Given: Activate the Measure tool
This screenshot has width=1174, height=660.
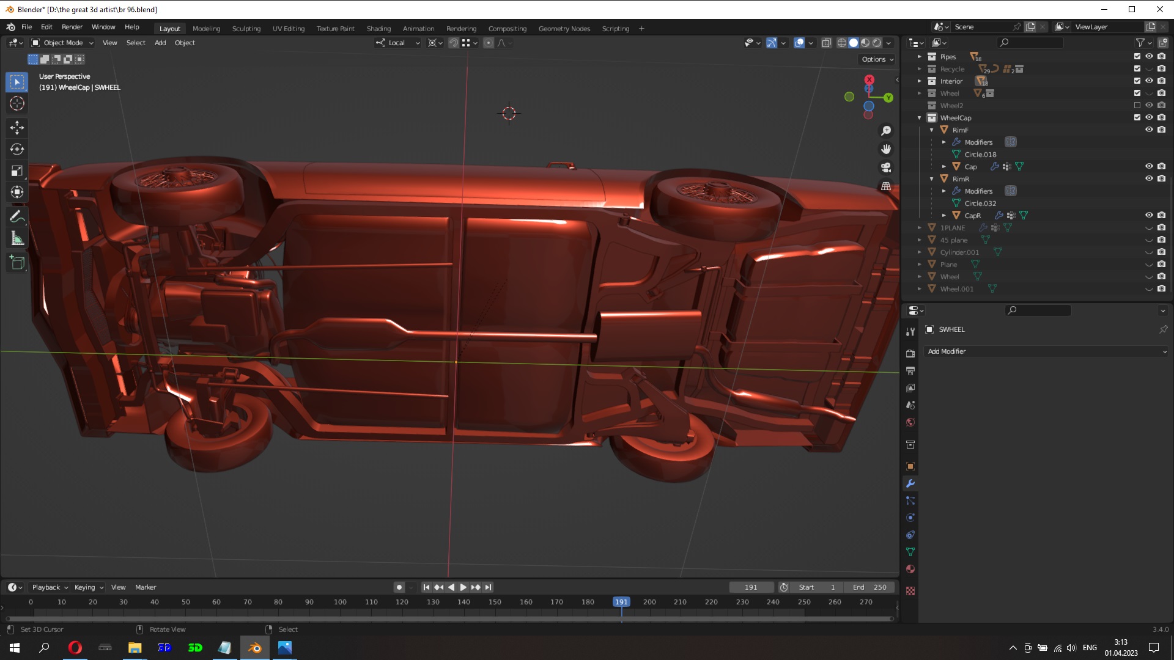Looking at the screenshot, I should pos(17,239).
